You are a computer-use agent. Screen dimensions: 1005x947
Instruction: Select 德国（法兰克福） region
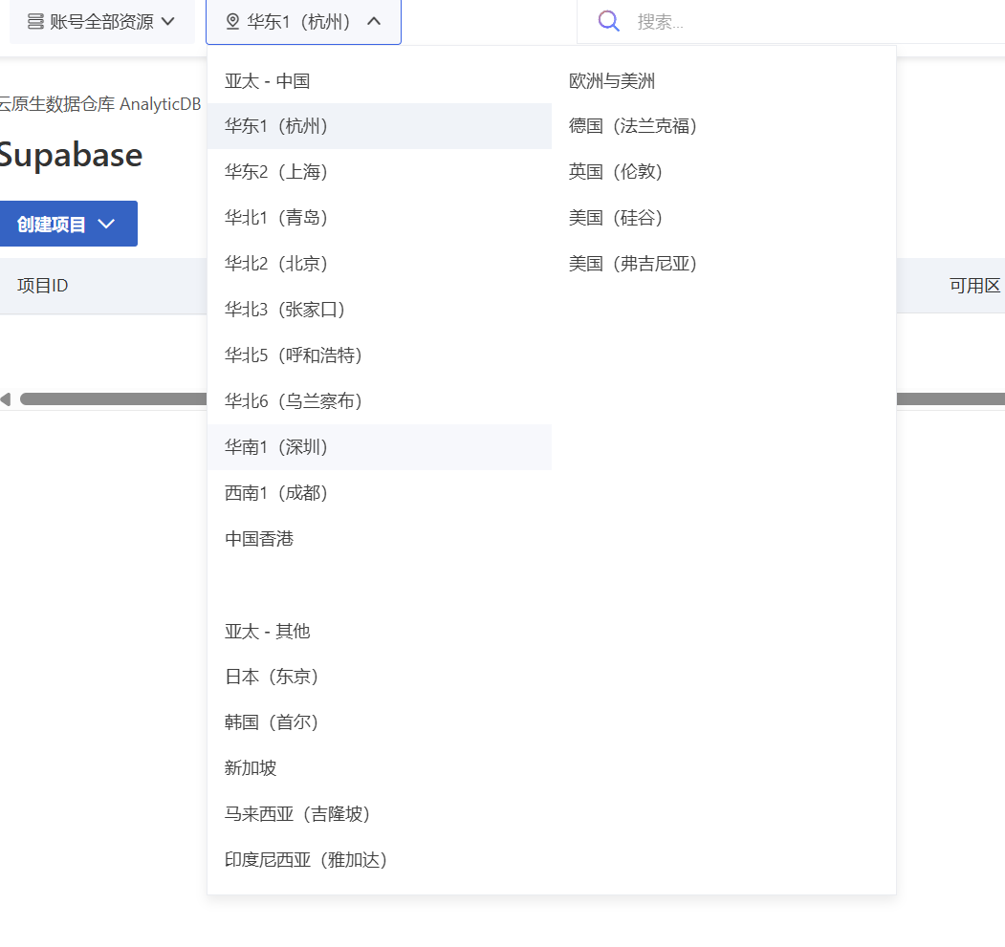coord(633,126)
